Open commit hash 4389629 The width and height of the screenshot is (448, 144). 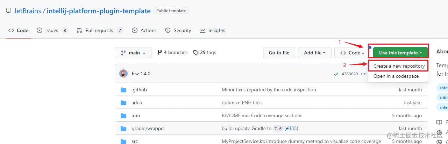tap(350, 74)
